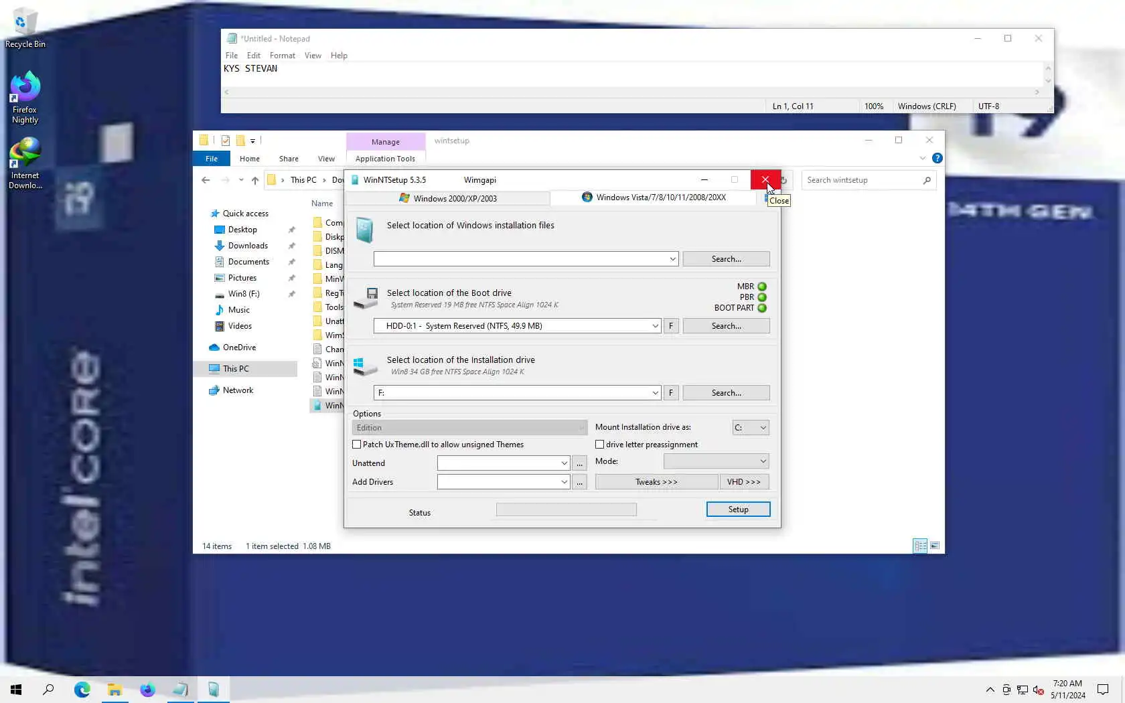Open Customize Quick Access Toolbar dropdown
The image size is (1125, 703).
[x=252, y=141]
